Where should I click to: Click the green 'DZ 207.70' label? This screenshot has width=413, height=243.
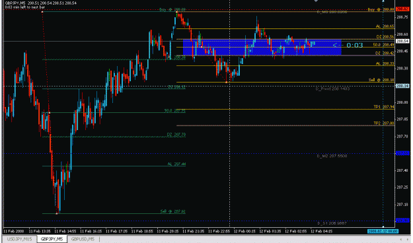coord(176,135)
